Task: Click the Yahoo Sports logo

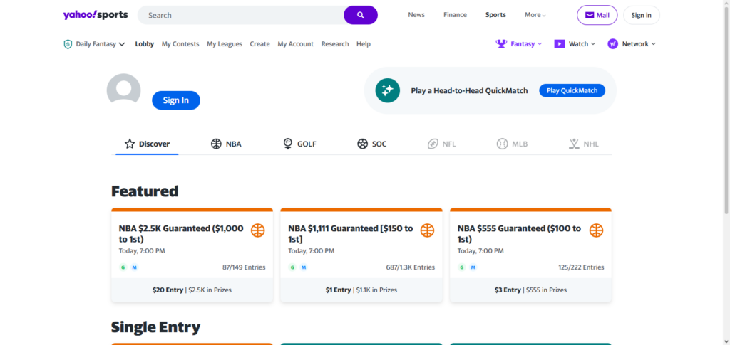Action: point(96,15)
